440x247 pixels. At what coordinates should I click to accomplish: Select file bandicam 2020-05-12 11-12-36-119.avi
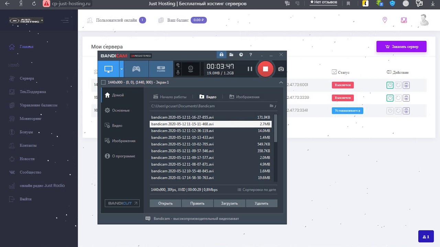point(210,131)
